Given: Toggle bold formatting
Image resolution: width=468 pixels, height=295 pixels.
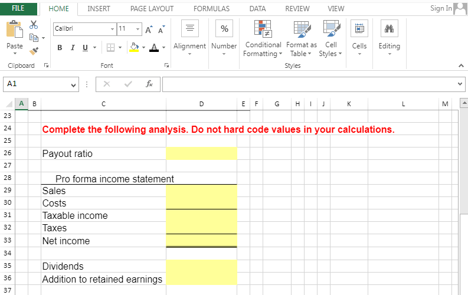Looking at the screenshot, I should 60,47.
